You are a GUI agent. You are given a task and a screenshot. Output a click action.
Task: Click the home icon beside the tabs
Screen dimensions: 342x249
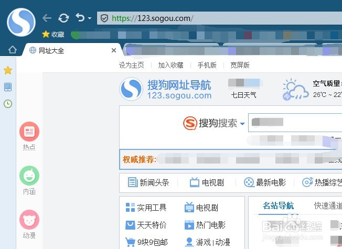13,50
